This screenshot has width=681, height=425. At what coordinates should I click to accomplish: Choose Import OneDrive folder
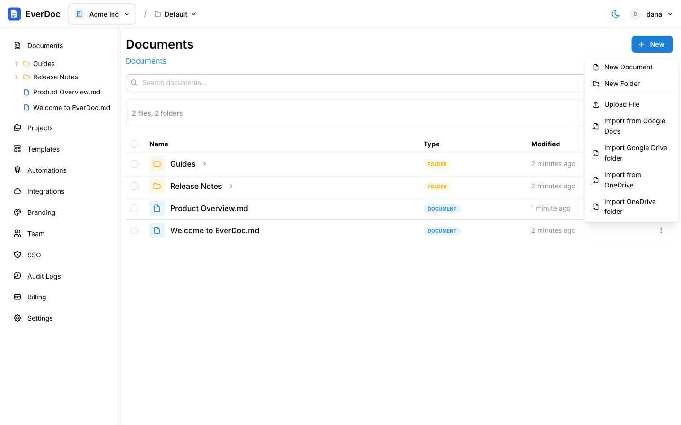(631, 207)
